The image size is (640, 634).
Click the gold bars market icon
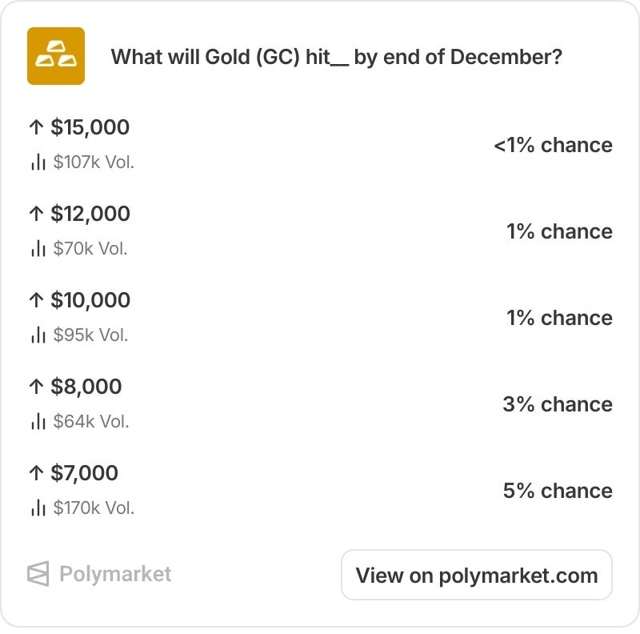pos(56,56)
